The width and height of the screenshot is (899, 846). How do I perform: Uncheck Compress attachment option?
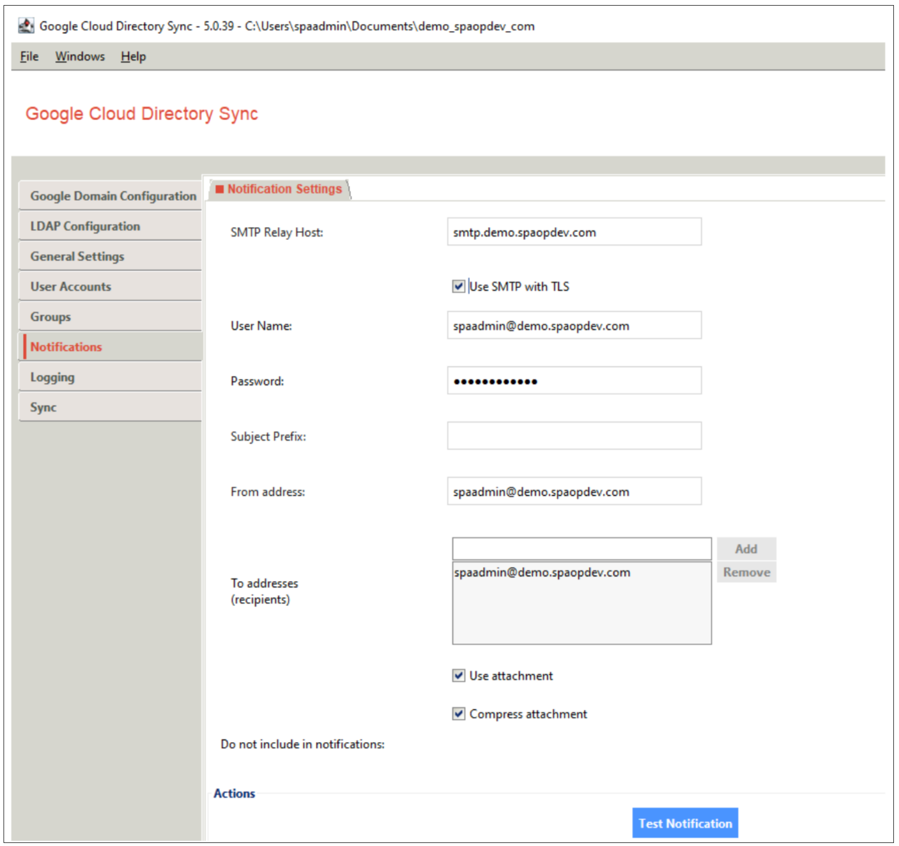point(458,714)
